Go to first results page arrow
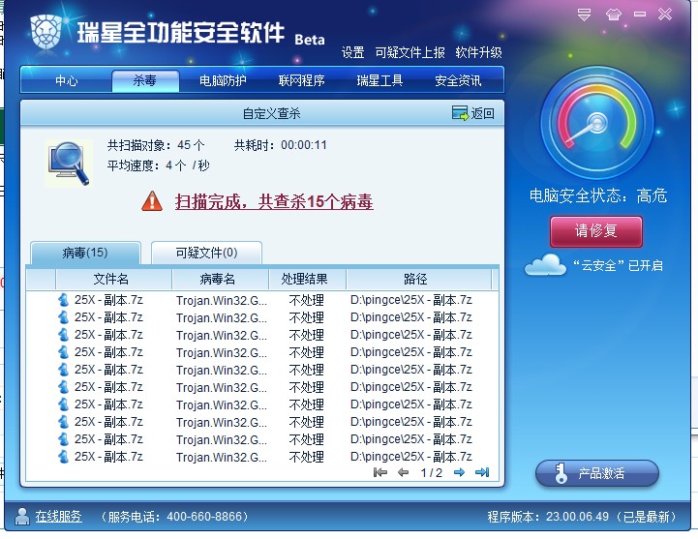Image resolution: width=698 pixels, height=539 pixels. [379, 472]
